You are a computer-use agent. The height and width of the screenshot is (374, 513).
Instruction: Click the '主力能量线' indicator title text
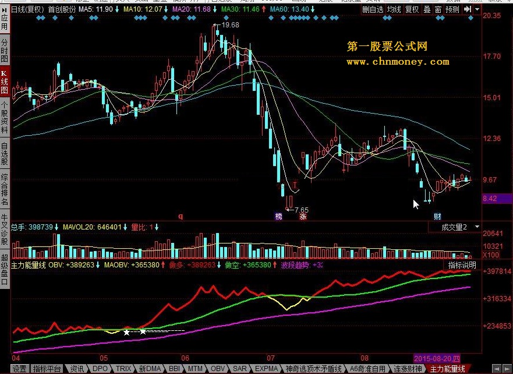[x=29, y=264]
